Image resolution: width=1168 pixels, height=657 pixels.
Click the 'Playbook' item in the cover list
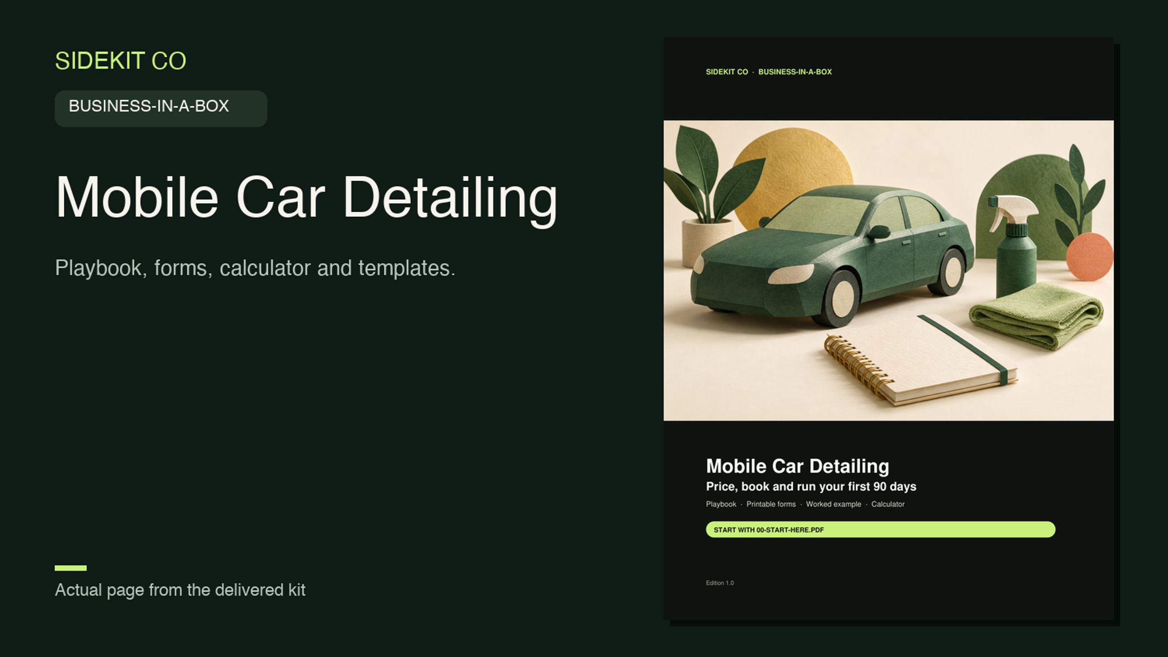[x=721, y=504]
